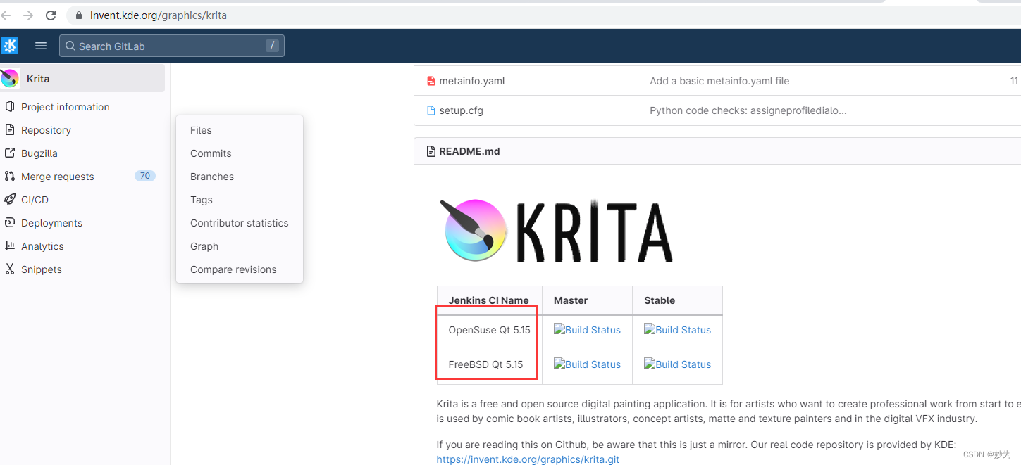This screenshot has height=465, width=1021.
Task: Click the setup.cfg file icon
Action: (x=431, y=110)
